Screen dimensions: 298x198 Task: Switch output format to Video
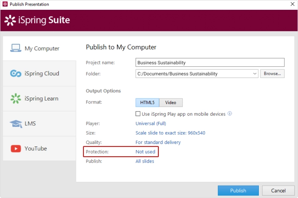click(171, 103)
